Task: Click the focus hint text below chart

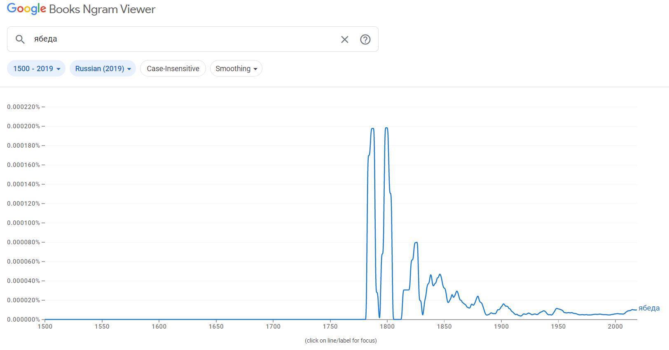Action: point(341,341)
